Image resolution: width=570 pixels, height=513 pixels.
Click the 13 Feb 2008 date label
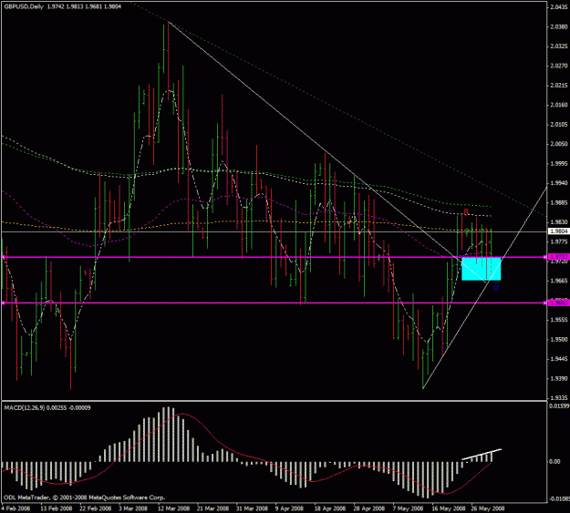pyautogui.click(x=57, y=508)
